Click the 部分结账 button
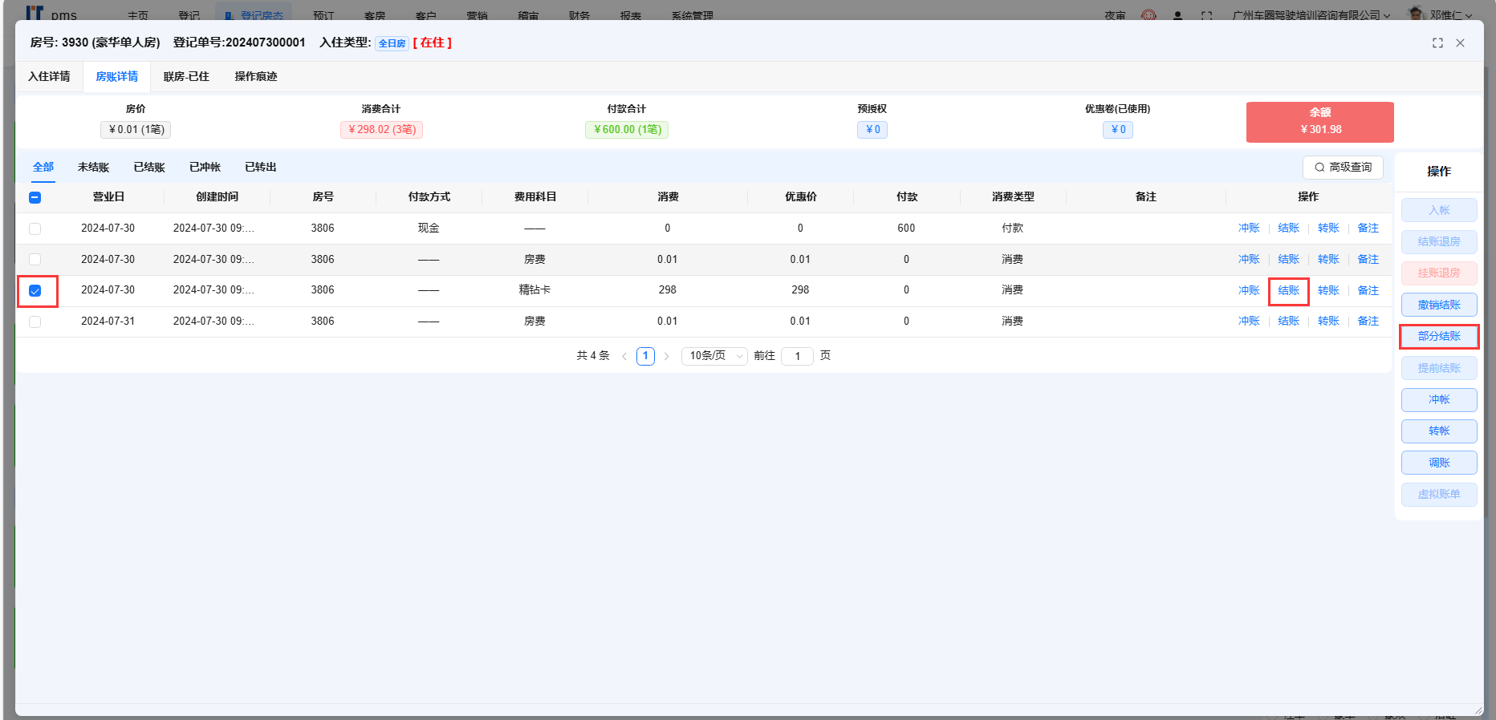The height and width of the screenshot is (720, 1496). pos(1438,337)
